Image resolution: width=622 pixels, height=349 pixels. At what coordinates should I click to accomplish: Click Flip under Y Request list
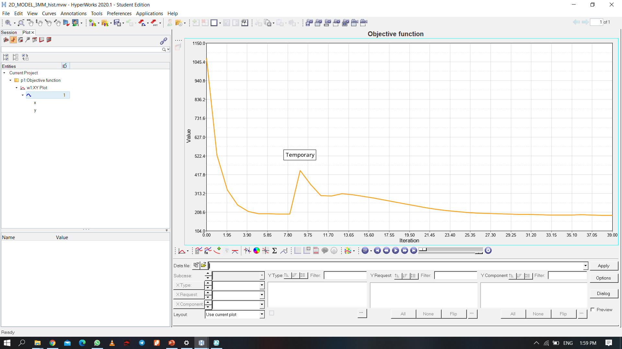[x=454, y=314]
